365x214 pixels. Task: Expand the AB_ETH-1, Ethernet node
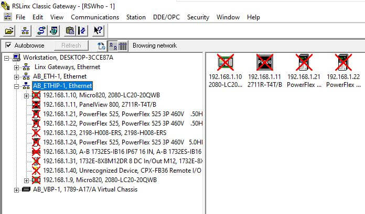[x=16, y=77]
